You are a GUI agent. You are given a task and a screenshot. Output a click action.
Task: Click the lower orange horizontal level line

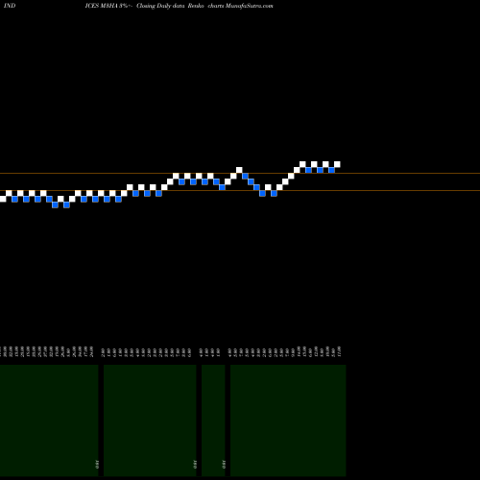[240, 191]
